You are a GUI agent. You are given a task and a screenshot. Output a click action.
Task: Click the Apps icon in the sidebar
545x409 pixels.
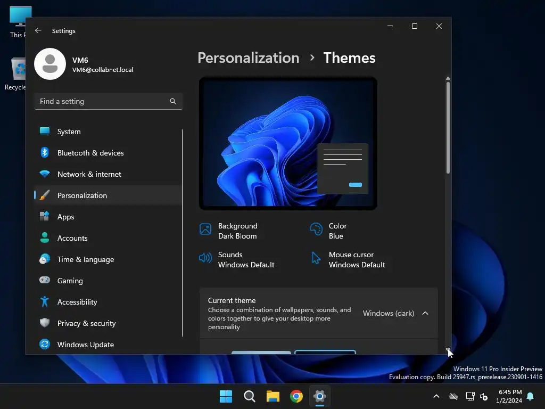[45, 216]
